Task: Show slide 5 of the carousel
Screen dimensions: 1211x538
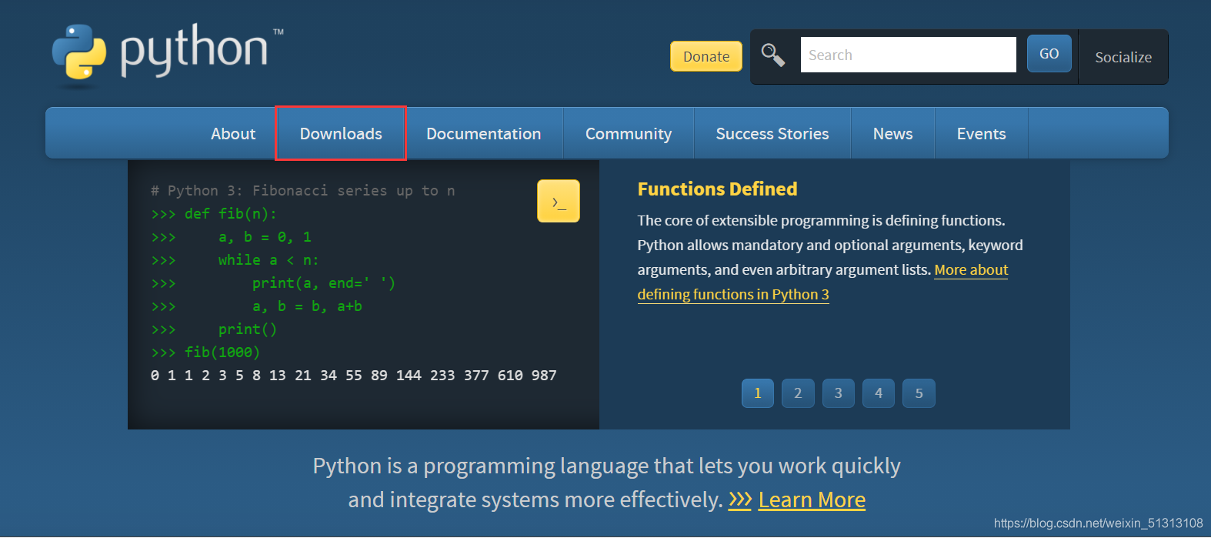Action: (x=919, y=393)
